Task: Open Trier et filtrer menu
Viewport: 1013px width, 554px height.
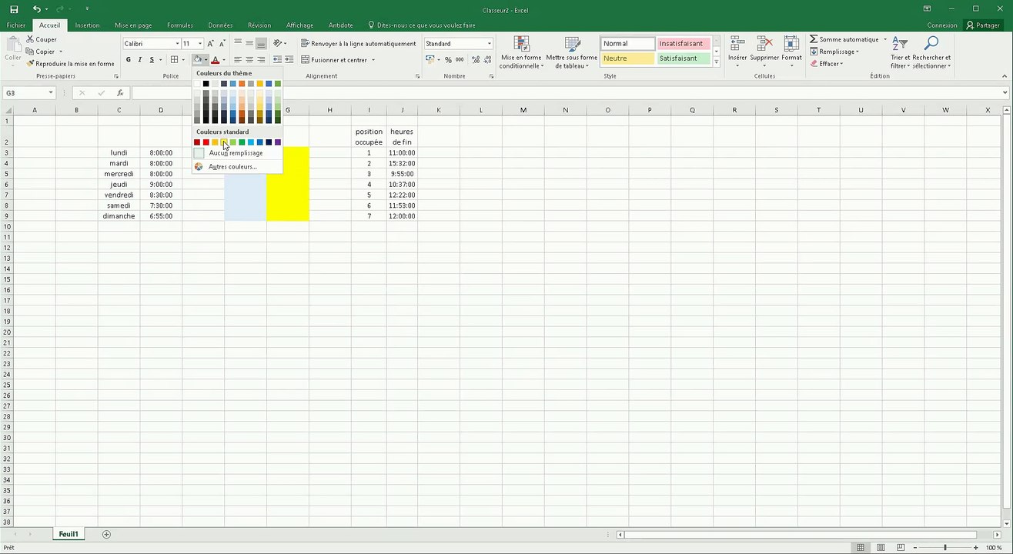Action: pyautogui.click(x=900, y=52)
